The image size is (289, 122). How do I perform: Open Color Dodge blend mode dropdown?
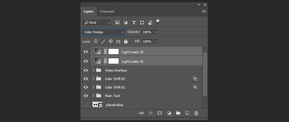[103, 32]
